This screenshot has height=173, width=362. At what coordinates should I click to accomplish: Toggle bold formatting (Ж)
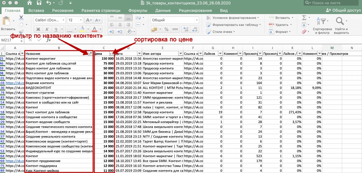pos(38,29)
